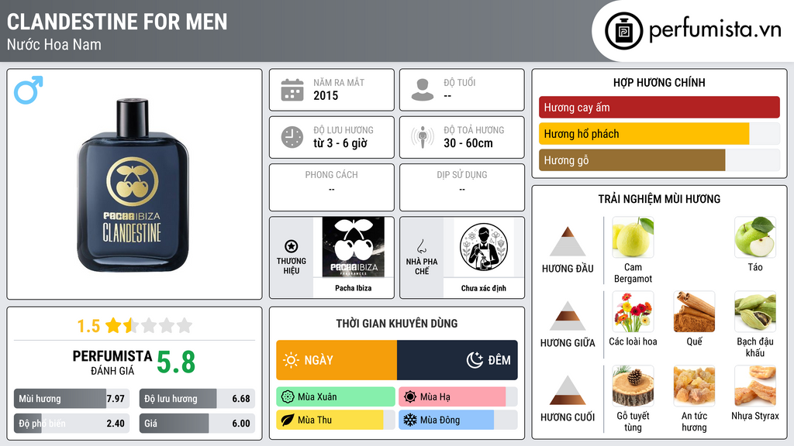Click the leaf icon beside Mùa Thu

coord(288,420)
